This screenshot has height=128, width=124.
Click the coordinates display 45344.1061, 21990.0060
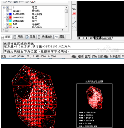point(44,56)
